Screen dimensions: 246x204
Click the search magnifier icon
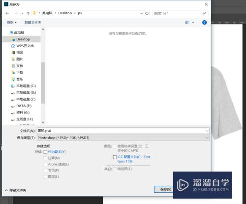click(204, 13)
